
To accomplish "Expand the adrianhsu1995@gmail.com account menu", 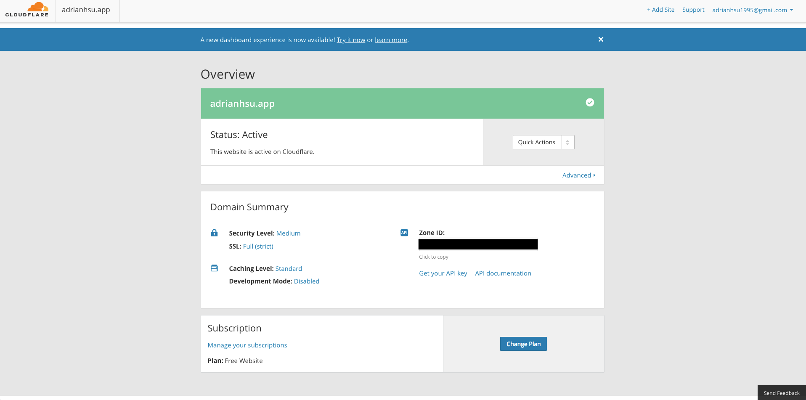I will click(753, 10).
